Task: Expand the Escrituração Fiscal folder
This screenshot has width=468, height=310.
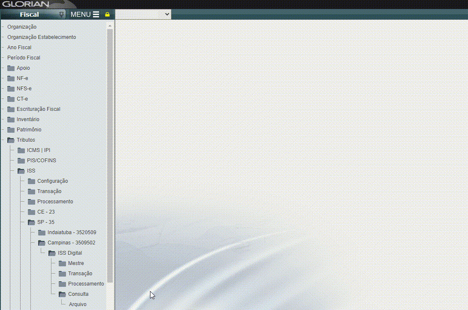Action: [x=11, y=109]
